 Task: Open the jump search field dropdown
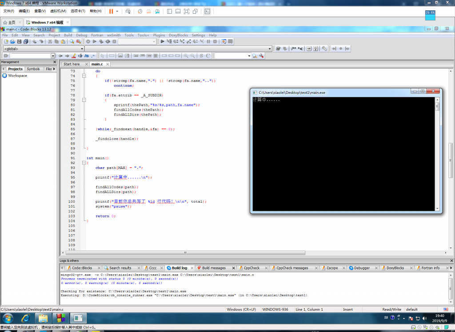[53, 56]
